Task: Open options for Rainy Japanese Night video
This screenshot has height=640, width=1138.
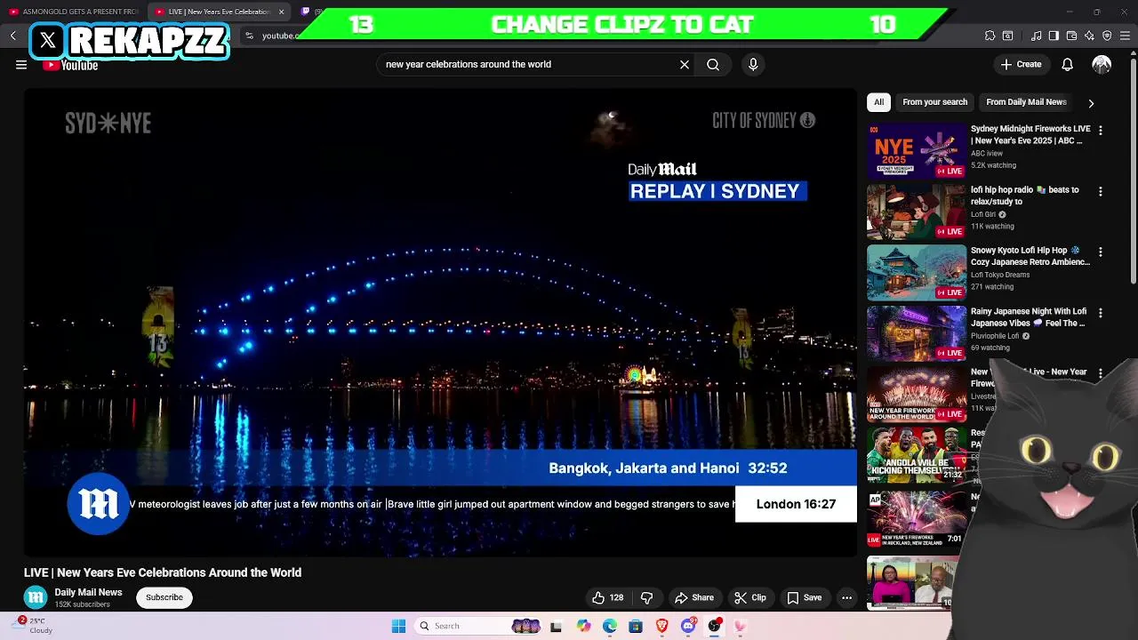Action: click(x=1101, y=313)
